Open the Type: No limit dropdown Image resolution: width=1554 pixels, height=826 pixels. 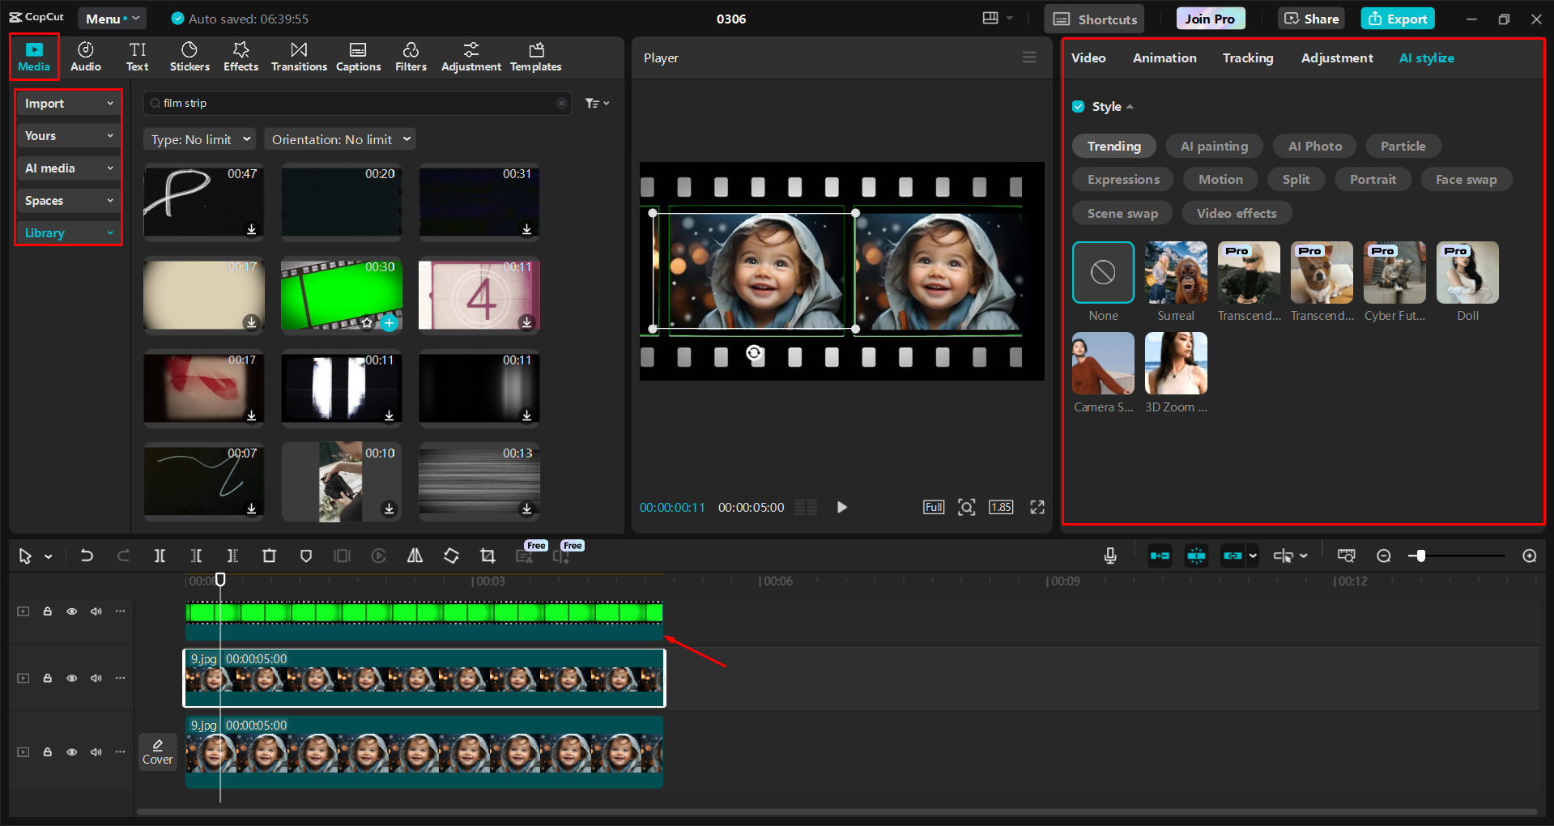tap(198, 139)
